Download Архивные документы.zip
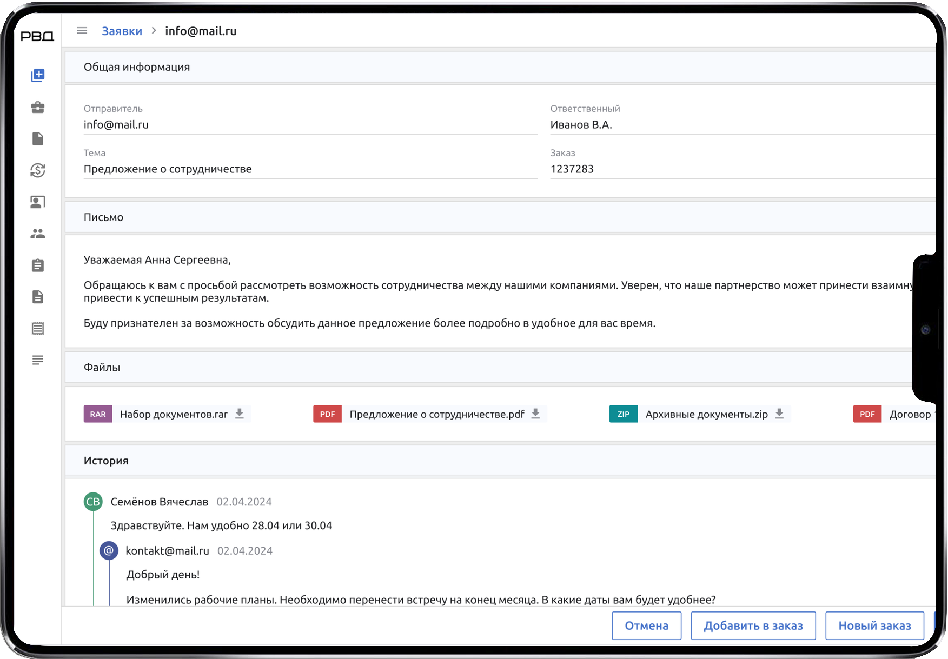The image size is (948, 659). pos(779,414)
